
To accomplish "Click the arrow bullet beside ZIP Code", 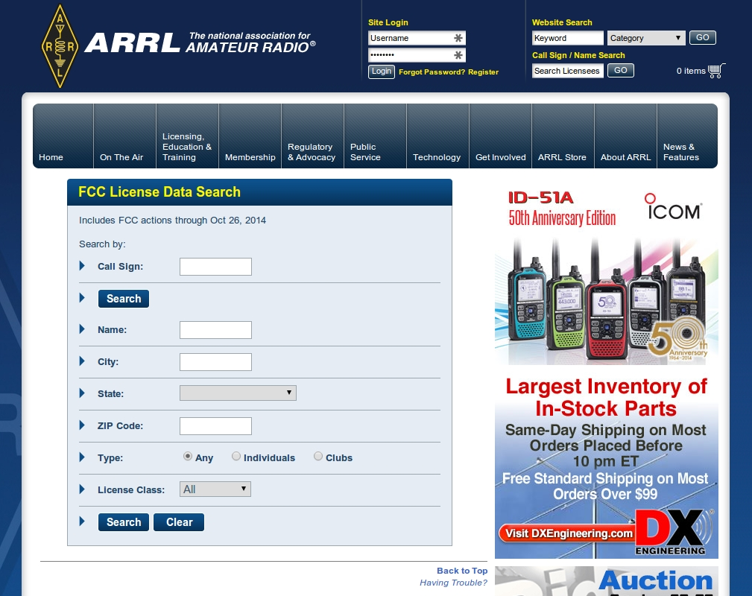I will 82,425.
